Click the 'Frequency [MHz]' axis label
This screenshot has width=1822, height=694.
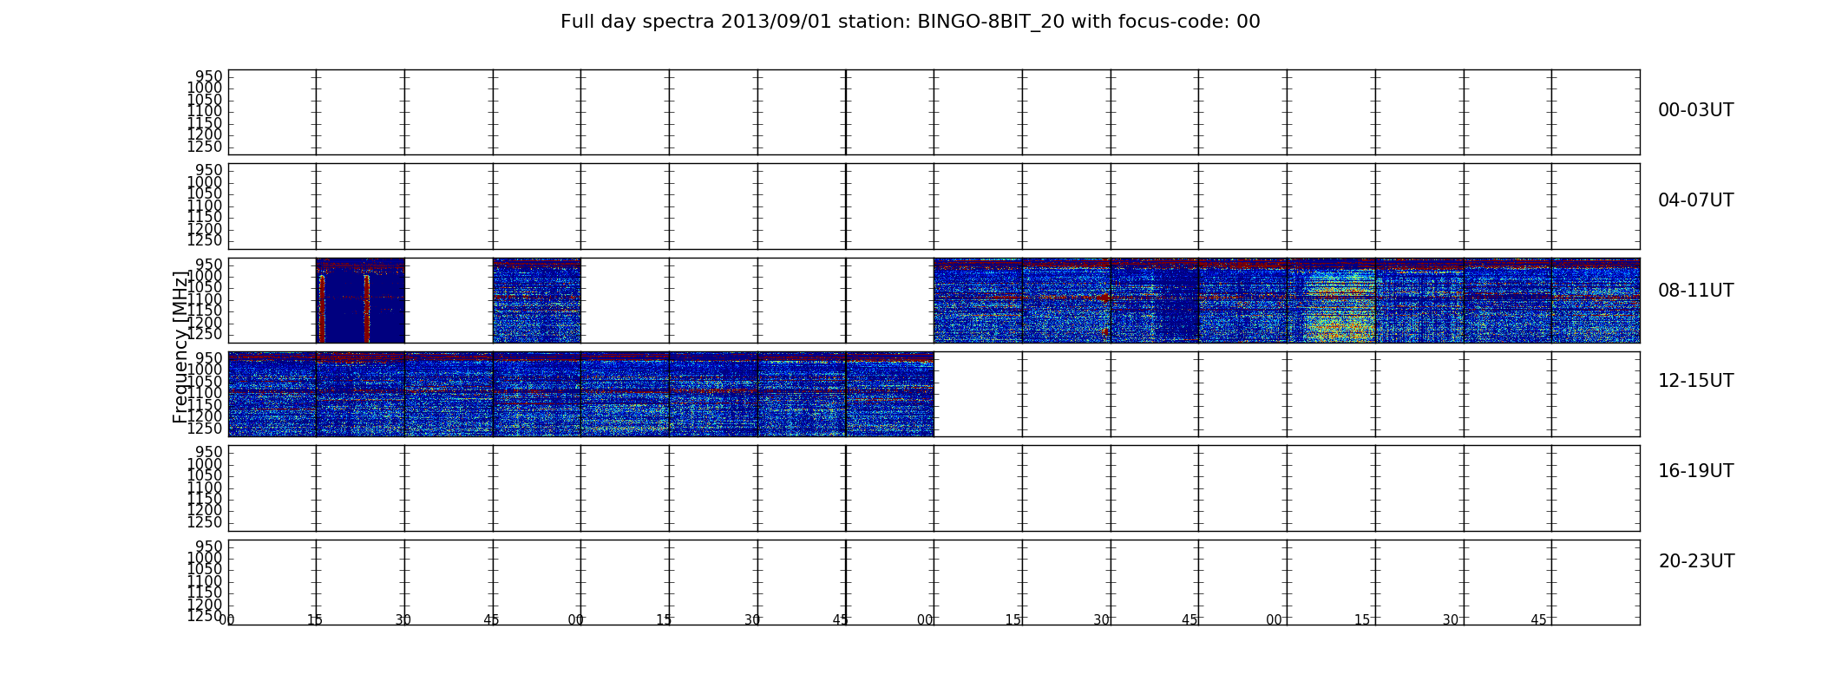click(180, 347)
